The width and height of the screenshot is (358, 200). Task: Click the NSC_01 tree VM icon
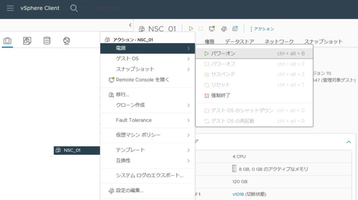[58, 150]
